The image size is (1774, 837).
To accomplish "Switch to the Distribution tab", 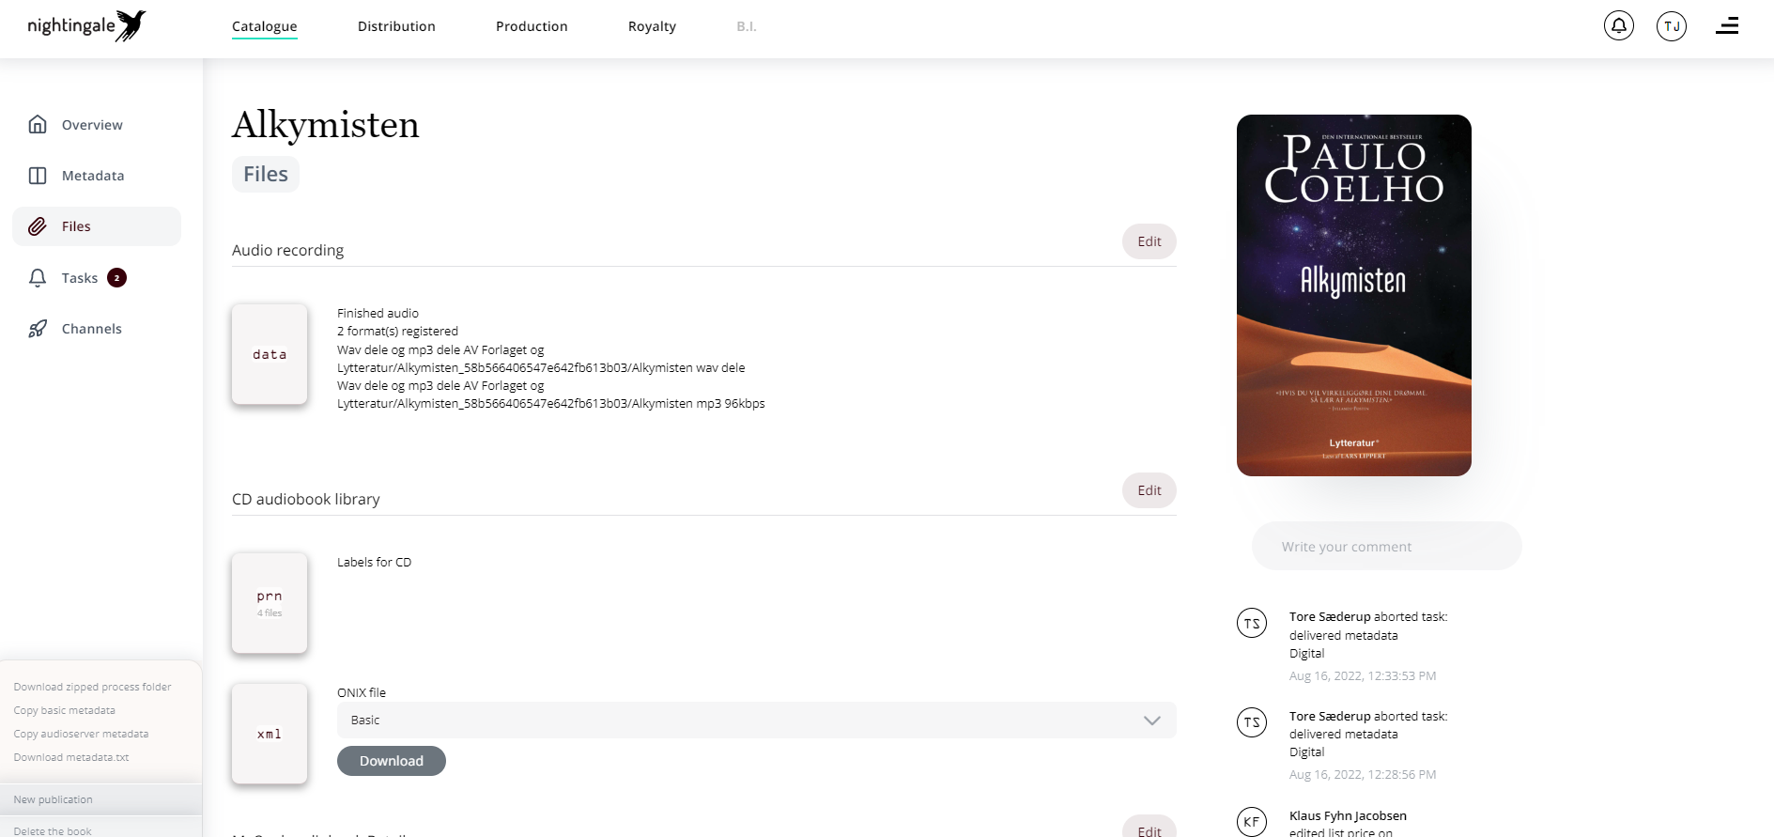I will click(396, 26).
